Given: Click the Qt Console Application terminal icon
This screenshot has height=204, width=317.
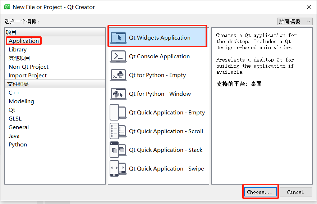Looking at the screenshot, I should click(x=118, y=56).
